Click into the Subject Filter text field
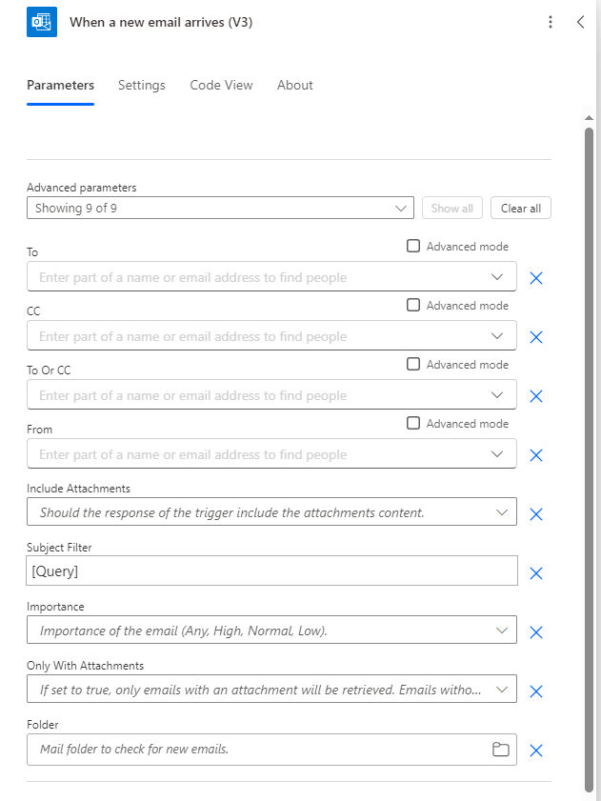The width and height of the screenshot is (601, 801). coord(271,571)
